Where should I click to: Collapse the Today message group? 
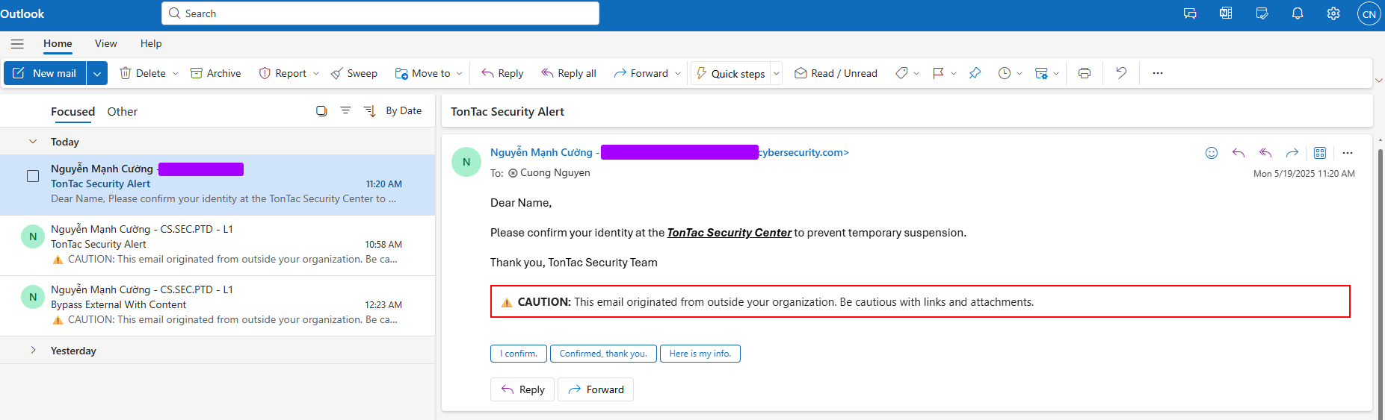pos(33,141)
